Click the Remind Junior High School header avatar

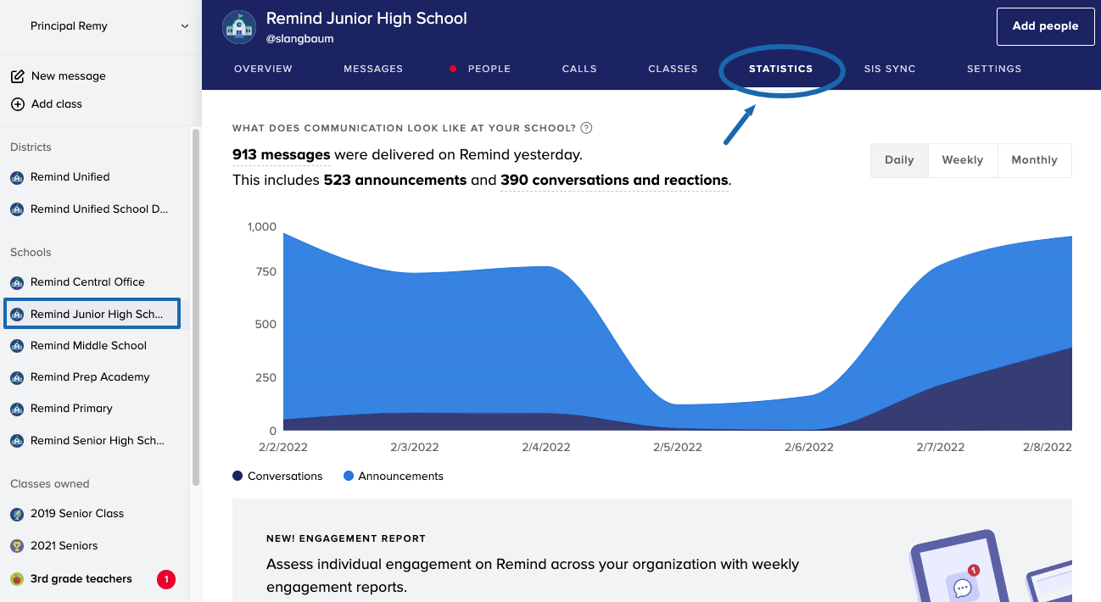pyautogui.click(x=239, y=27)
